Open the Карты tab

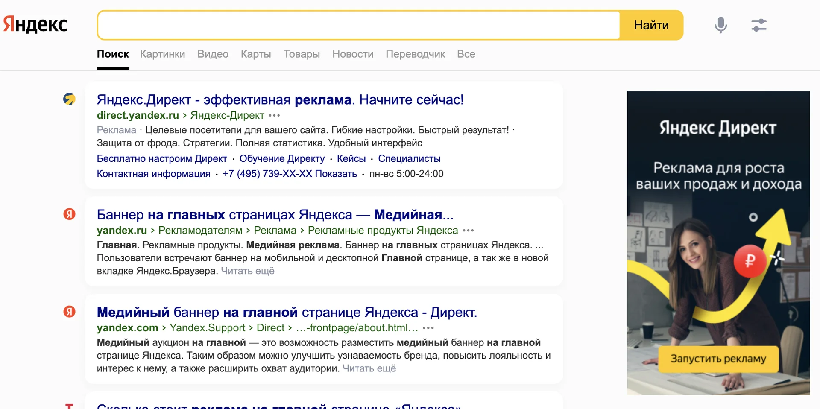(x=256, y=54)
